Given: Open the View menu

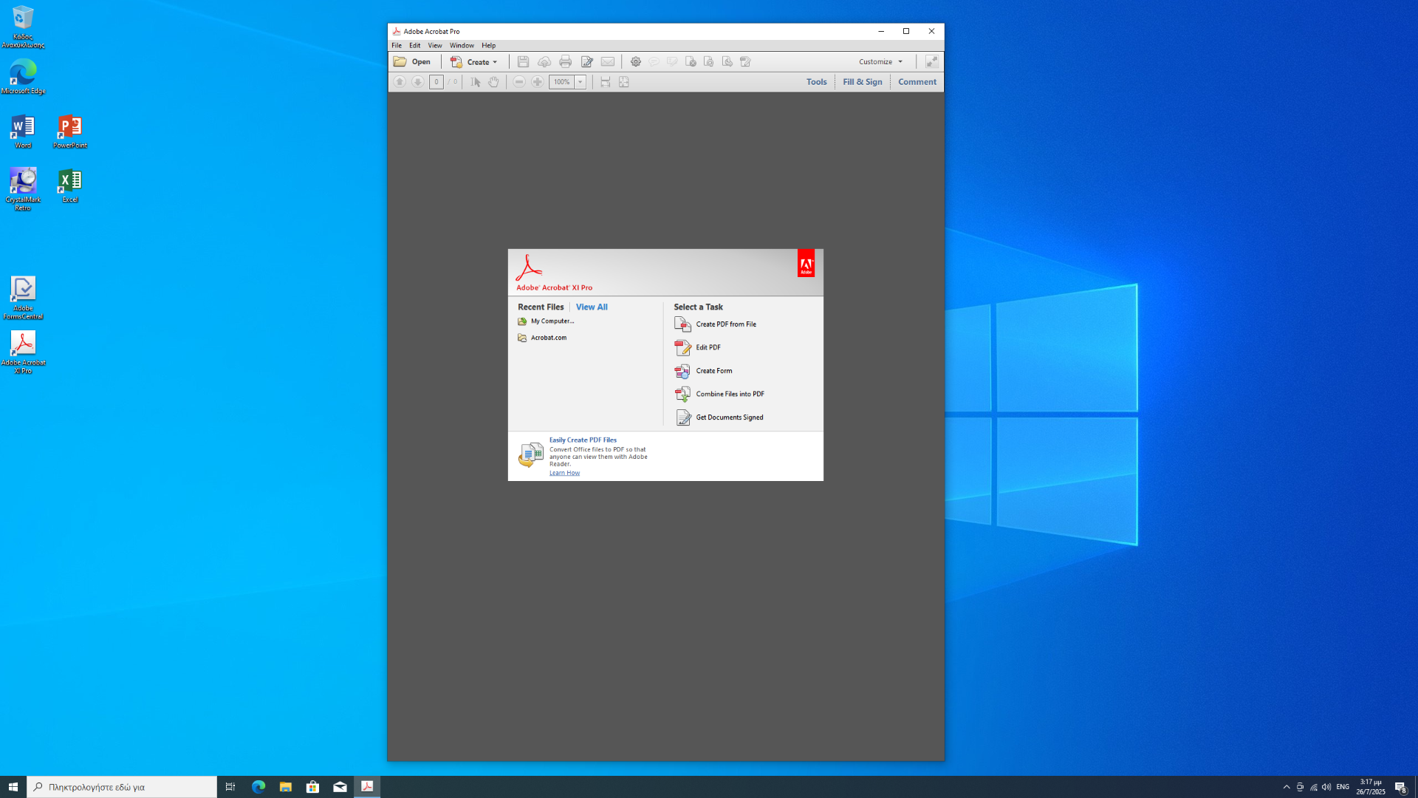Looking at the screenshot, I should coord(435,46).
